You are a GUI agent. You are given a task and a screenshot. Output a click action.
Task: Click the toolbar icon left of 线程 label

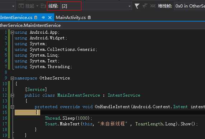point(43,6)
